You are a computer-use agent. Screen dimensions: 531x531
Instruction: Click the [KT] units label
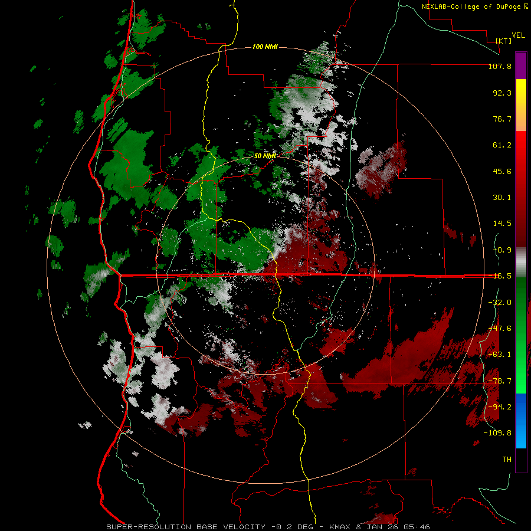504,41
